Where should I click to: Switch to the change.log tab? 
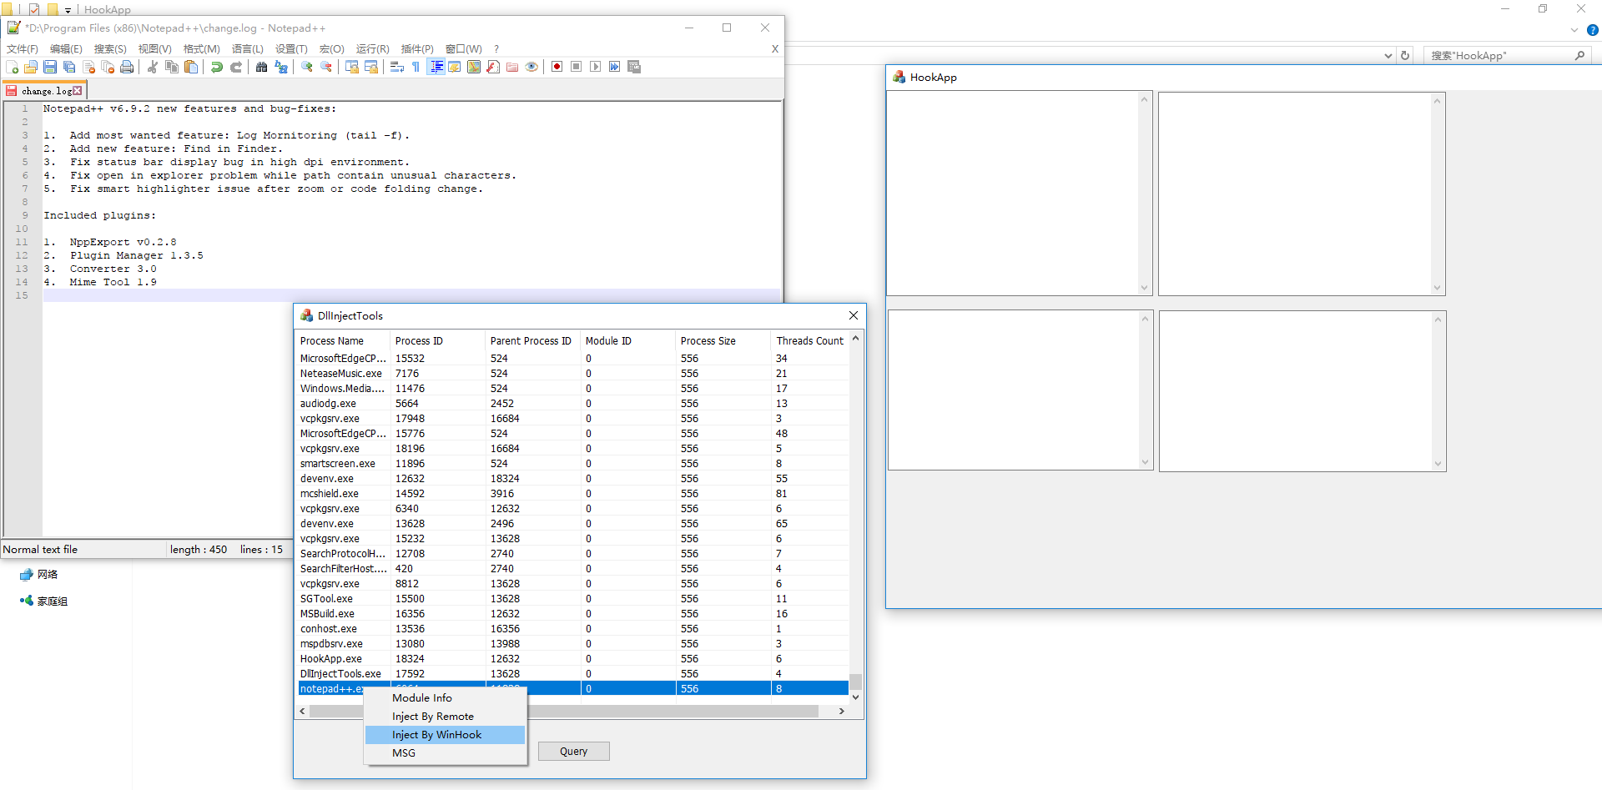[x=46, y=91]
